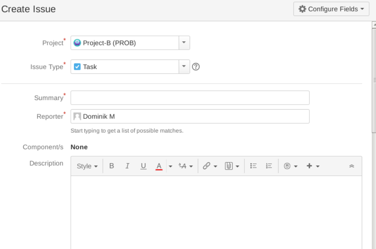376x249 pixels.
Task: Click the Description field label
Action: pyautogui.click(x=46, y=163)
